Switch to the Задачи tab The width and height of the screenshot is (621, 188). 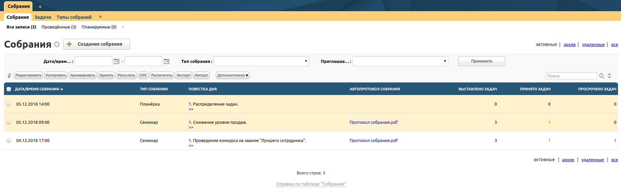pos(43,17)
